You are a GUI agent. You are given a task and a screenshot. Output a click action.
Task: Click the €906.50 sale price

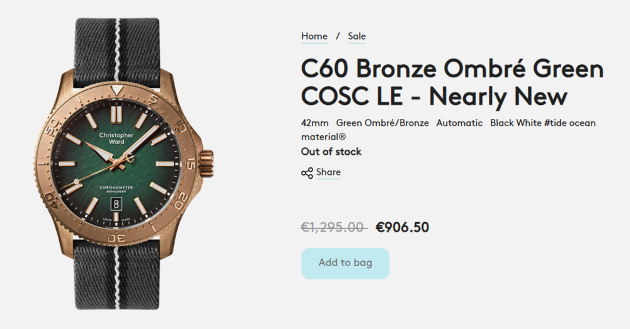(402, 227)
